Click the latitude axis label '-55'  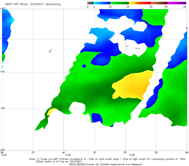pyautogui.click(x=3, y=108)
